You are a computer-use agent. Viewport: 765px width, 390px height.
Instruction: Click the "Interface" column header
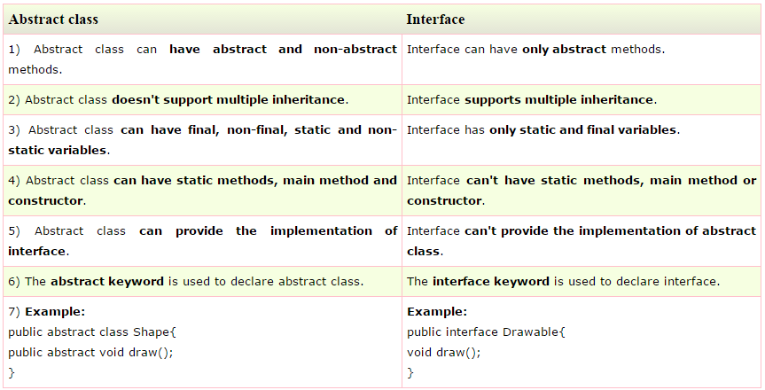click(x=435, y=19)
